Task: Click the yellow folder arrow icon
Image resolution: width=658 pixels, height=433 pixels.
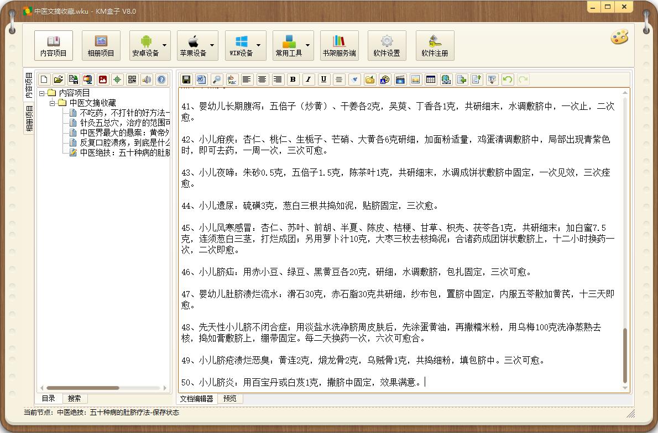Action: [370, 79]
